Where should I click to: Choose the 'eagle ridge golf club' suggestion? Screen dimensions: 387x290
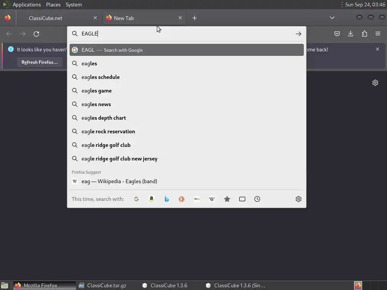click(187, 145)
